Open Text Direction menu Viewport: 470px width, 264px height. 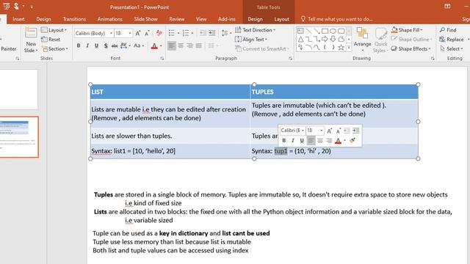point(255,30)
